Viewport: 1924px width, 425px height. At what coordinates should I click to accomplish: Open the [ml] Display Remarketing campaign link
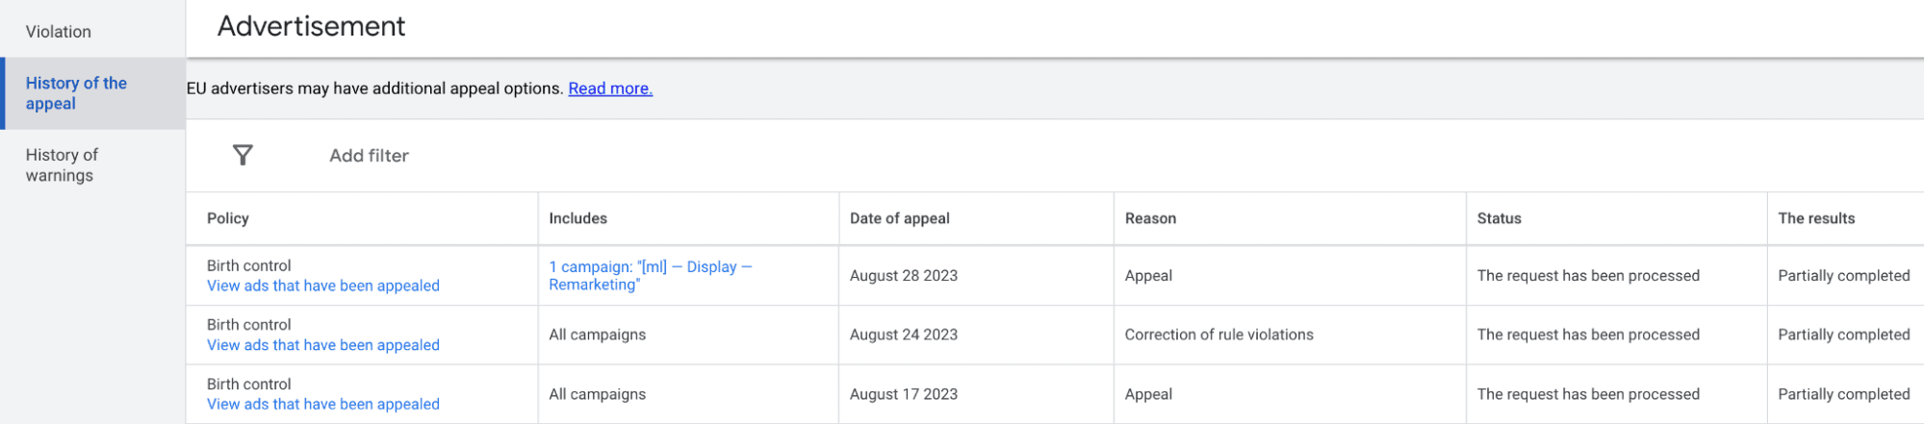coord(650,275)
